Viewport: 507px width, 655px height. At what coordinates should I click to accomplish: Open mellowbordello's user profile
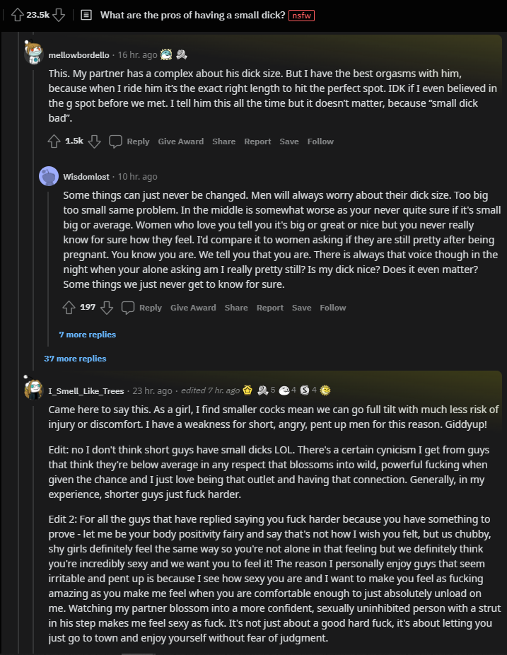[x=79, y=54]
